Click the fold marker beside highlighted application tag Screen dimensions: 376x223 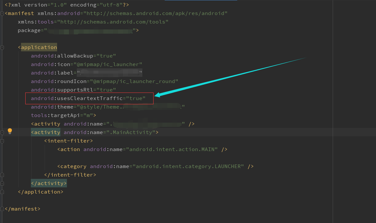(x=2, y=47)
